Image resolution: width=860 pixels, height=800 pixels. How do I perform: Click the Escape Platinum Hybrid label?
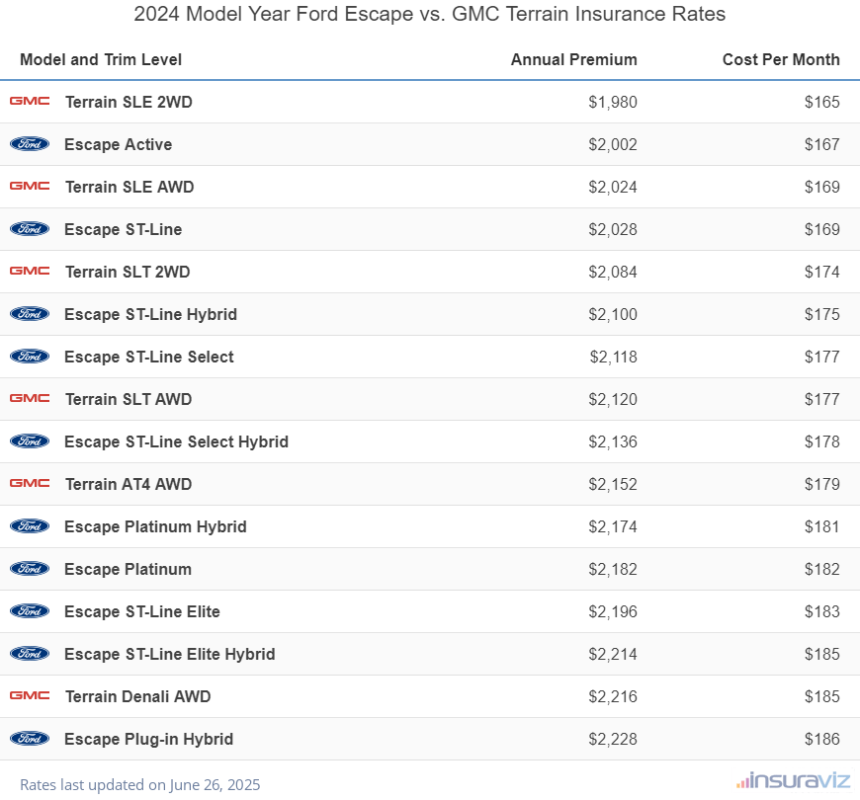pos(155,526)
